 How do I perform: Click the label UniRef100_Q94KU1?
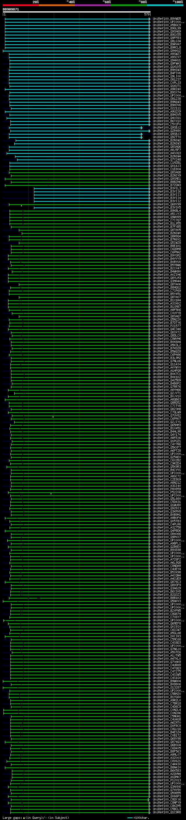(x=167, y=60)
